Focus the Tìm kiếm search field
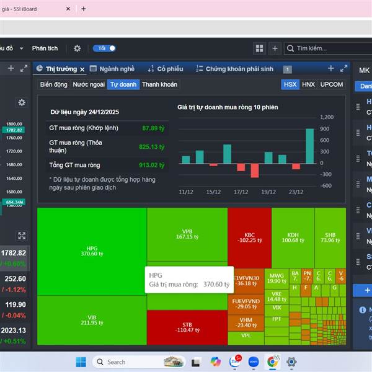The width and height of the screenshot is (372, 372). coord(328,48)
